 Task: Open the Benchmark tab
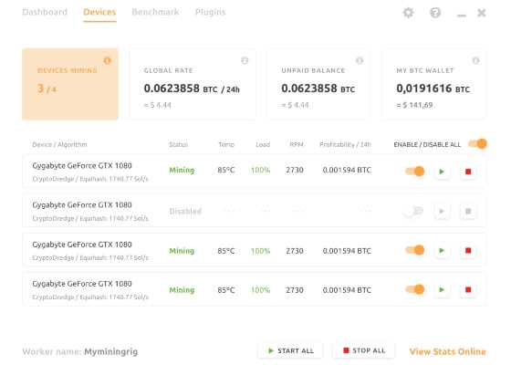click(x=155, y=12)
